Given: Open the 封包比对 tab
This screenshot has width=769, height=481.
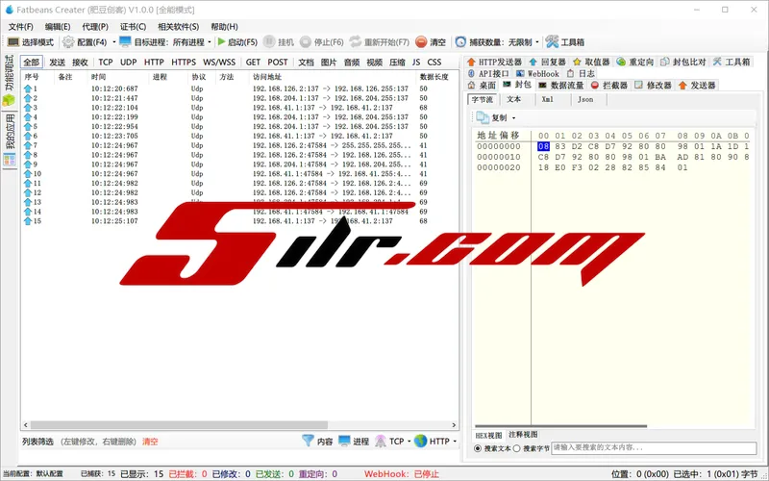Looking at the screenshot, I should point(683,62).
